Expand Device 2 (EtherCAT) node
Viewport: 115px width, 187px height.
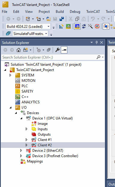[x=21, y=151]
